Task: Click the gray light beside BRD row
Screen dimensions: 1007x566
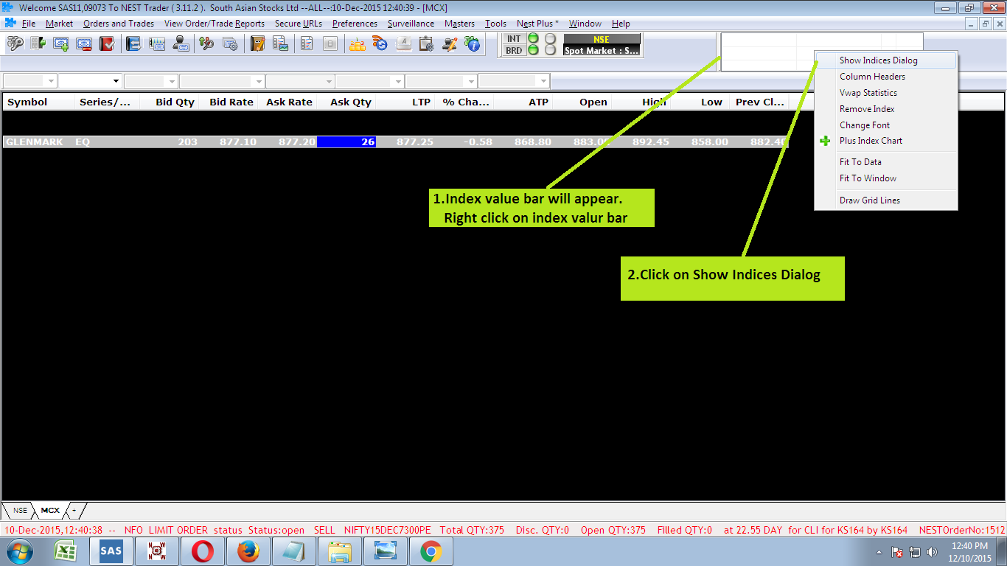Action: [x=550, y=50]
